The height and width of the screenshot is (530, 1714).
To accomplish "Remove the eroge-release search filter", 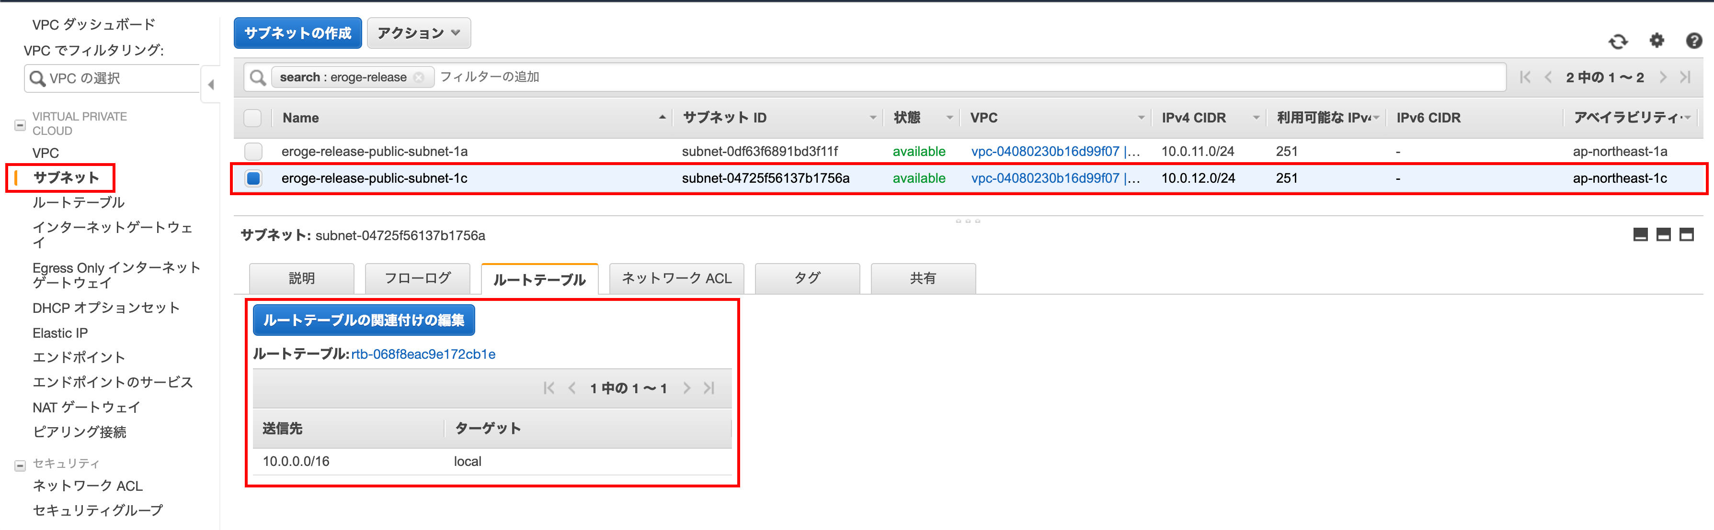I will 419,77.
